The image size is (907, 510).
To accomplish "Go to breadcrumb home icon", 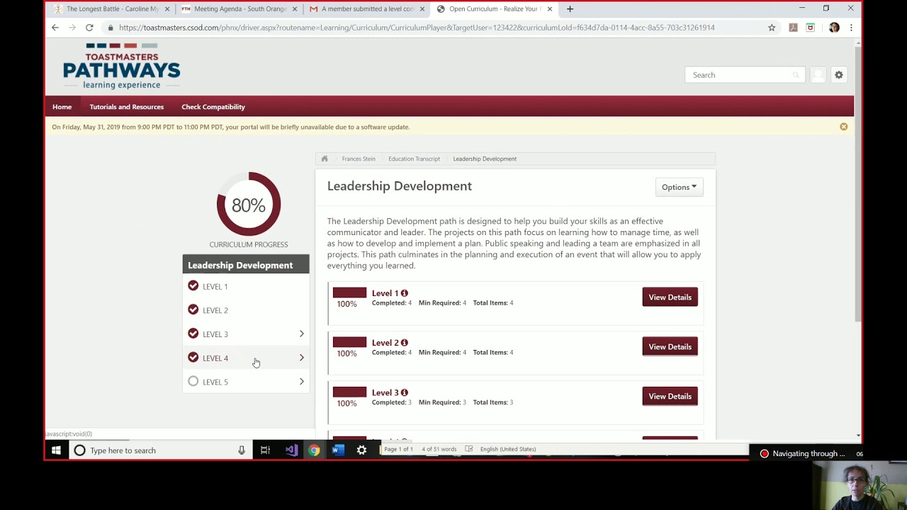I will 325,159.
